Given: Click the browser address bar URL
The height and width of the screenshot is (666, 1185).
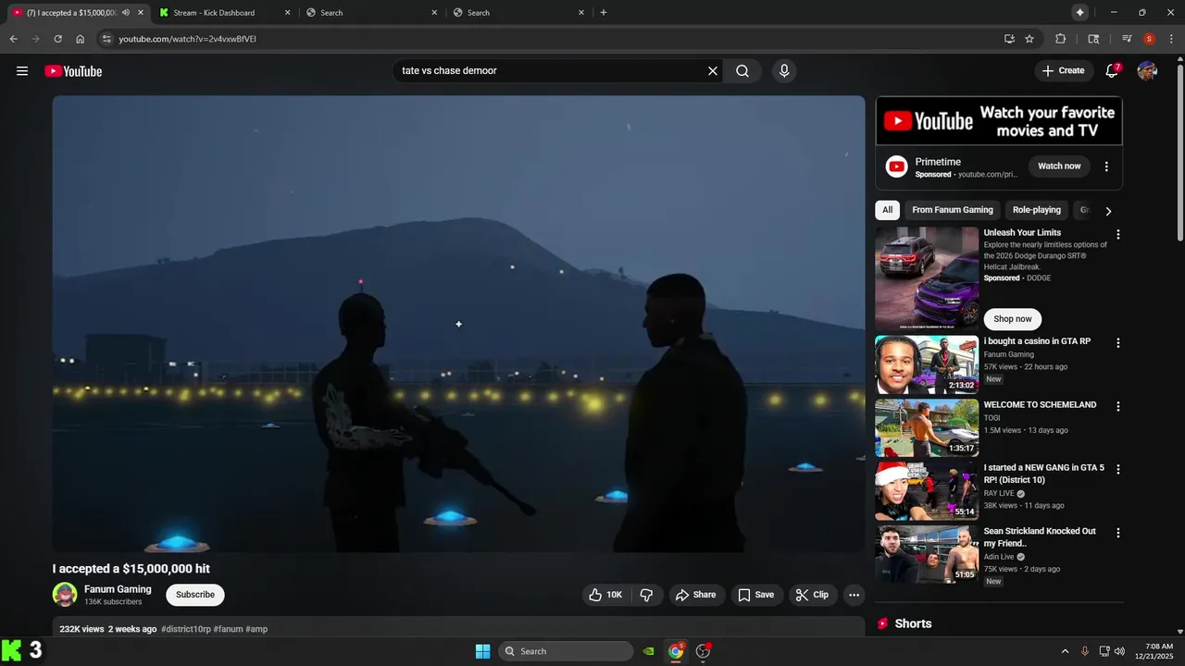Looking at the screenshot, I should (x=188, y=39).
